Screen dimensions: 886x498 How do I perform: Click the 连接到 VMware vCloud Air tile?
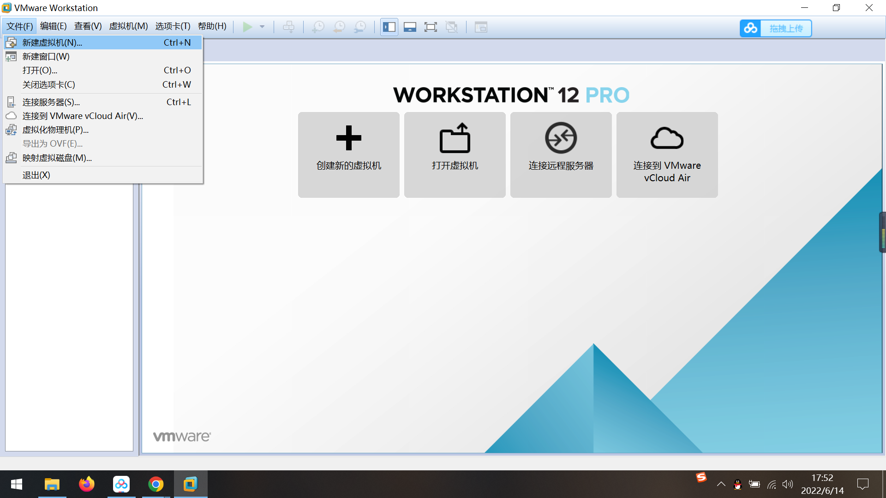[667, 155]
